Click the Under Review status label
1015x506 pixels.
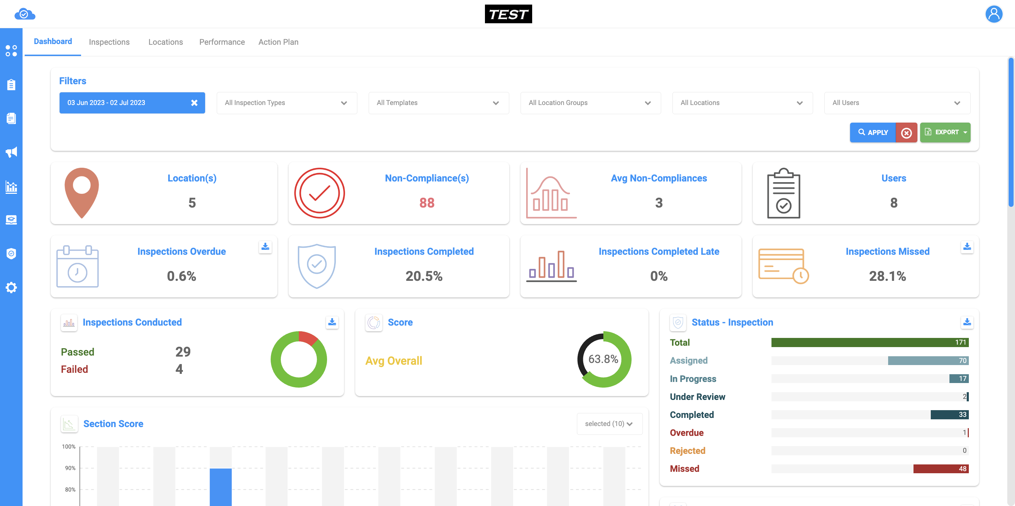click(697, 396)
